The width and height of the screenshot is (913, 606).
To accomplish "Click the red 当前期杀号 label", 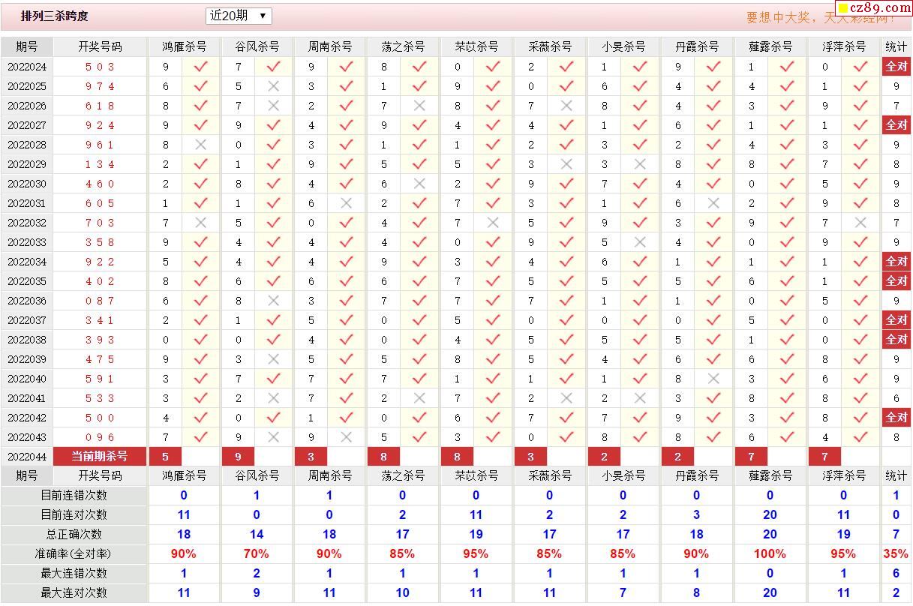I will click(x=100, y=456).
